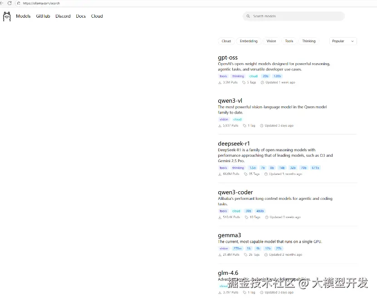
Task: Click the qwen3-coder clock icon
Action: (x=267, y=217)
